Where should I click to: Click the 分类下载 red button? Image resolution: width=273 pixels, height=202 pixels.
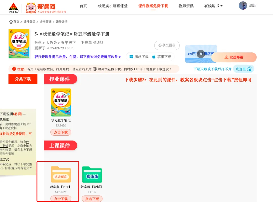point(23,79)
